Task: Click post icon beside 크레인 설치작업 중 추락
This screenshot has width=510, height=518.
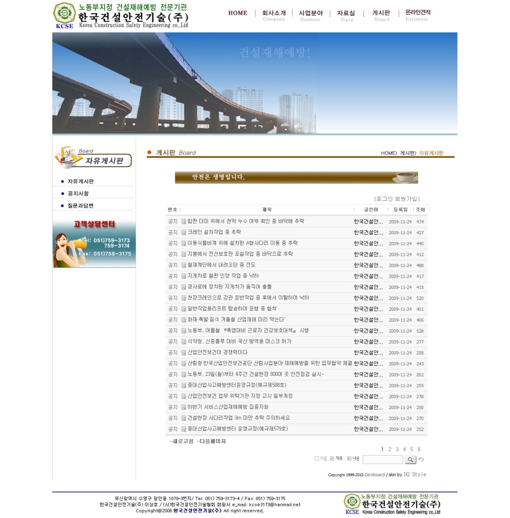Action: (184, 232)
